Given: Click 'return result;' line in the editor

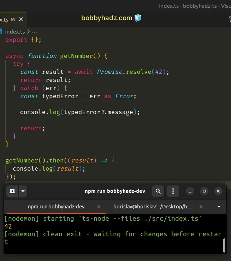Looking at the screenshot, I should [45, 80].
